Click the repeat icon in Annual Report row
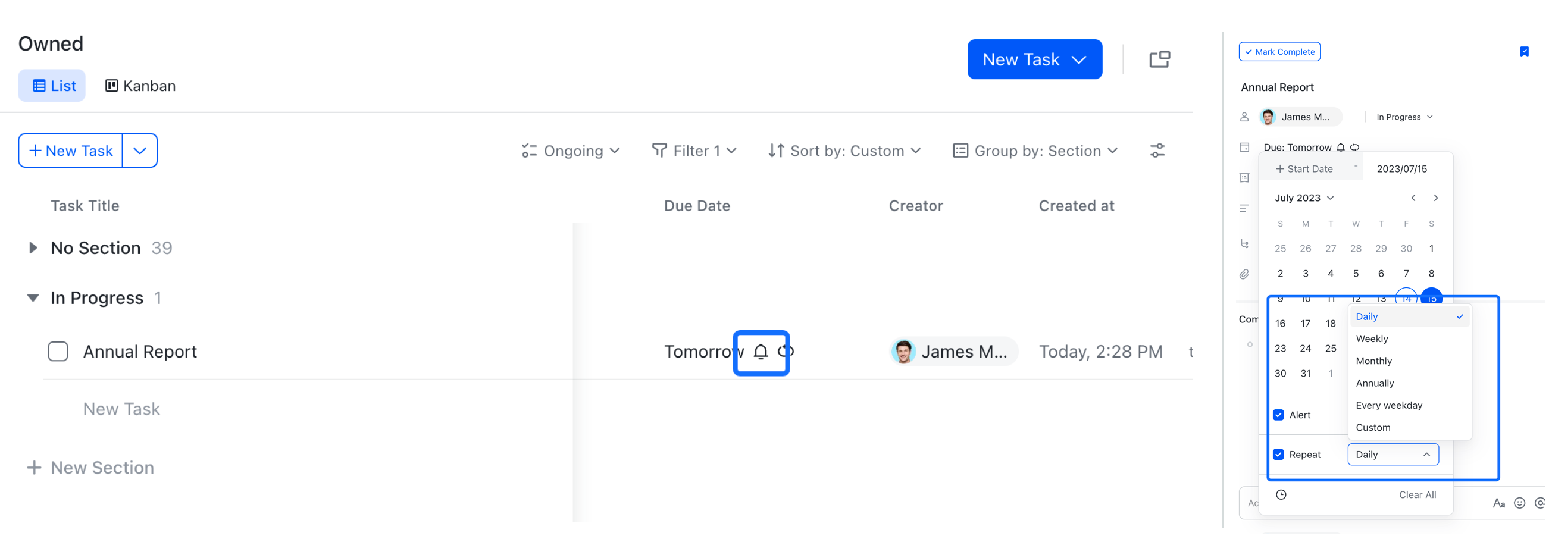 [786, 352]
